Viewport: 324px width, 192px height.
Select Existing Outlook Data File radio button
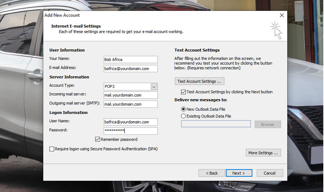point(183,116)
